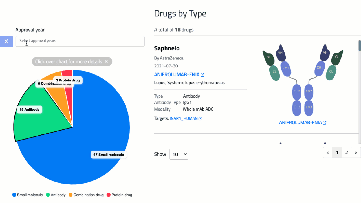Click the previous page arrow in pagination

click(x=327, y=152)
